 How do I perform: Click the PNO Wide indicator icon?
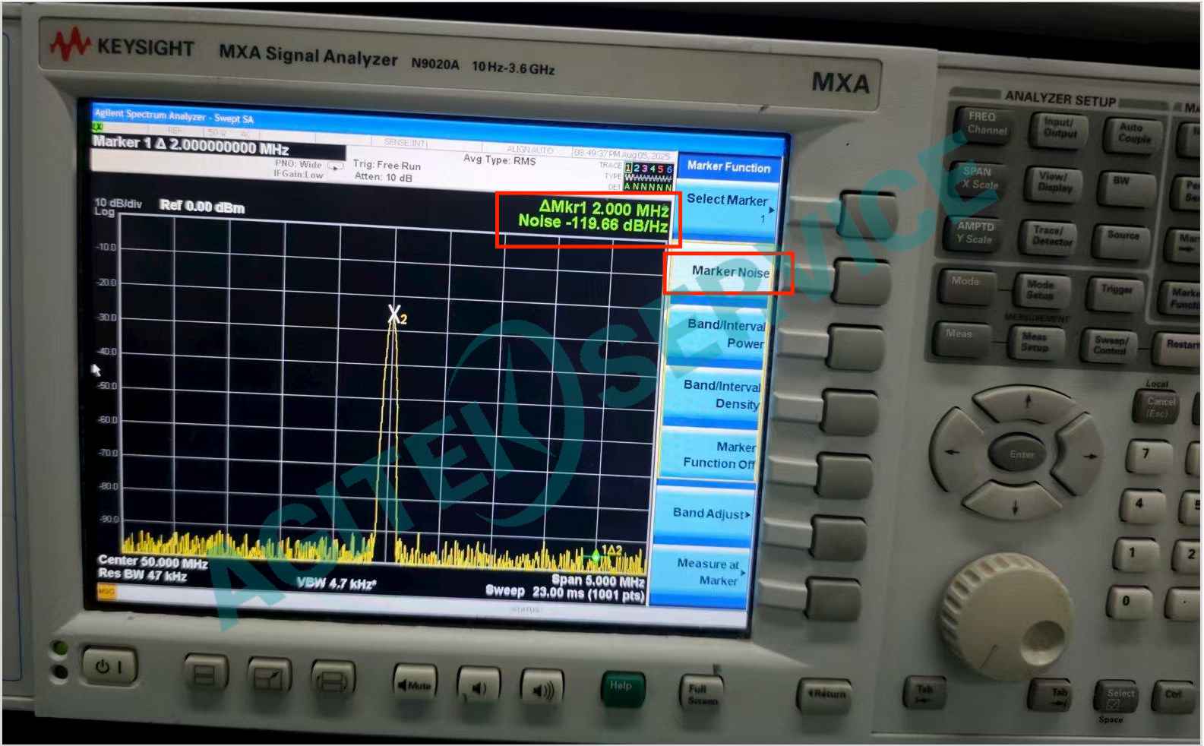coord(335,166)
